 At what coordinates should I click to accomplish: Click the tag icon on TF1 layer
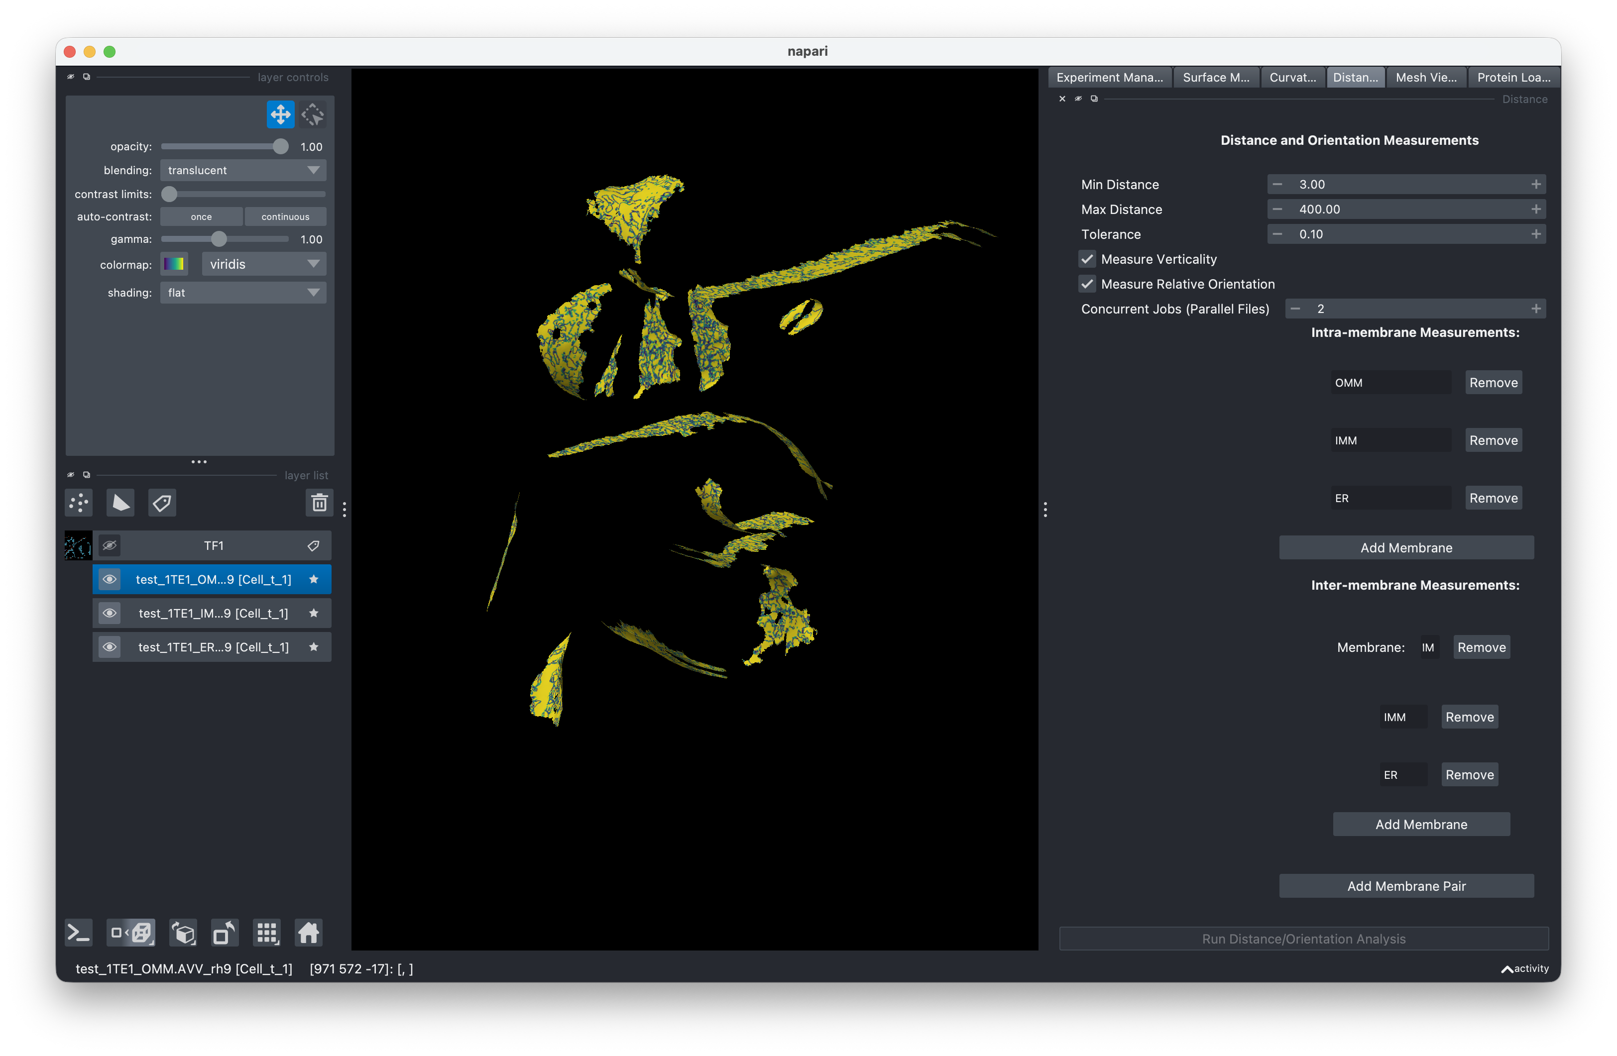[314, 546]
